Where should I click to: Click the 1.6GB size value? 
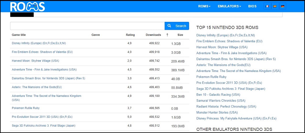(176, 117)
